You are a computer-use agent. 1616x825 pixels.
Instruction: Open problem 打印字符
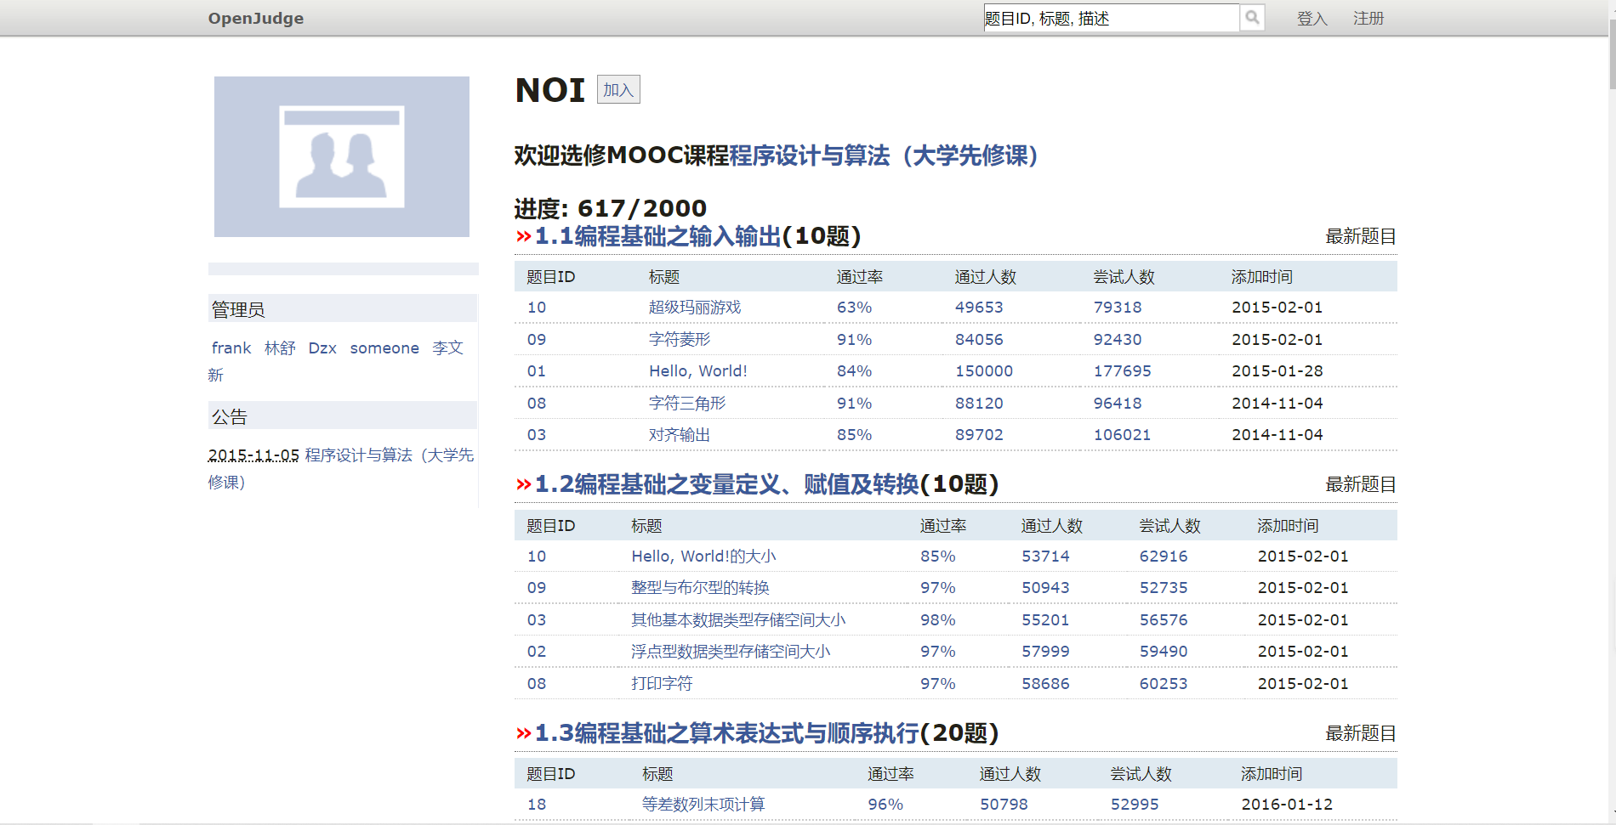pos(661,683)
